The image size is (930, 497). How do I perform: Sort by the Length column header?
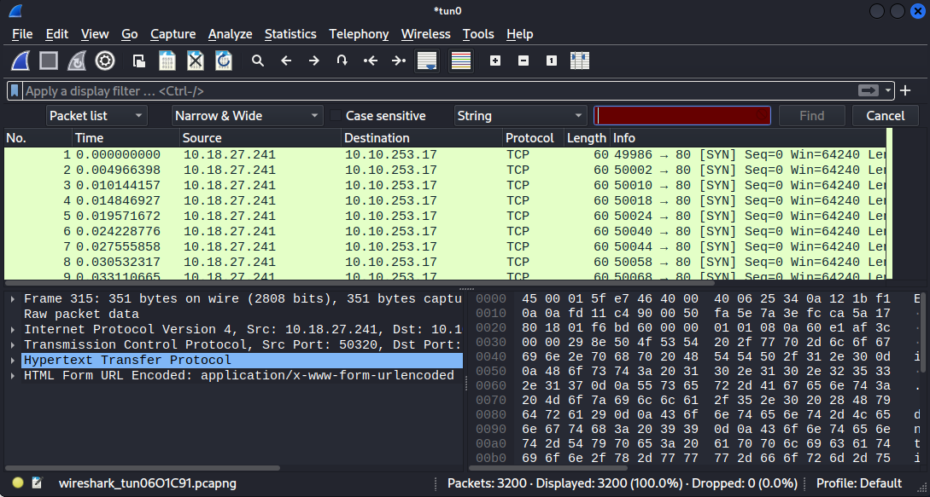pos(587,138)
